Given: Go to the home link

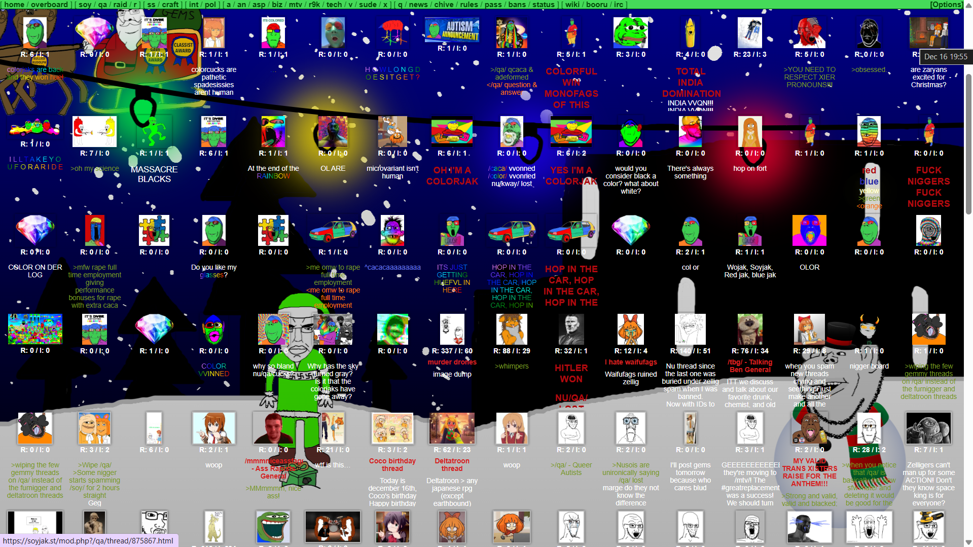Looking at the screenshot, I should pyautogui.click(x=14, y=5).
